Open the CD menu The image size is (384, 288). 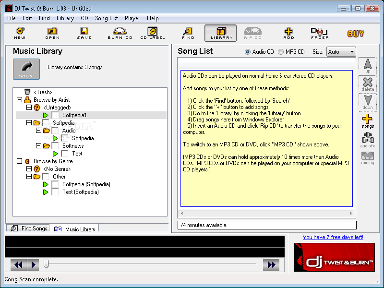(x=84, y=18)
